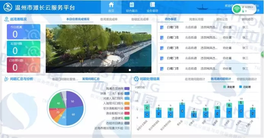264x138 pixels.
Task: Click the 问题汇总与分析 section icon
Action: point(6,79)
